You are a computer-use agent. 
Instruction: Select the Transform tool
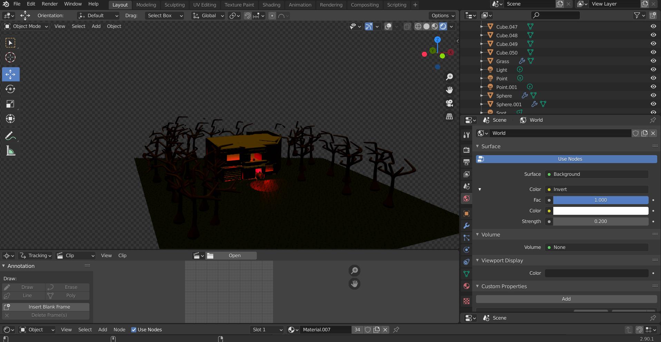(x=10, y=119)
